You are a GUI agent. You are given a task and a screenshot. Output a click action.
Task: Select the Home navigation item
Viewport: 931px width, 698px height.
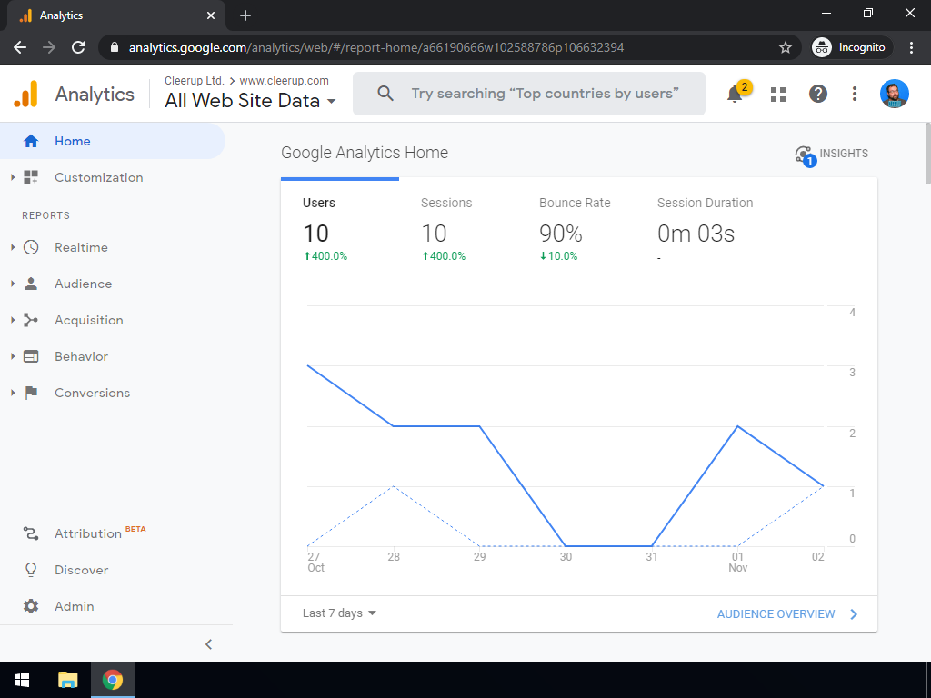[73, 141]
